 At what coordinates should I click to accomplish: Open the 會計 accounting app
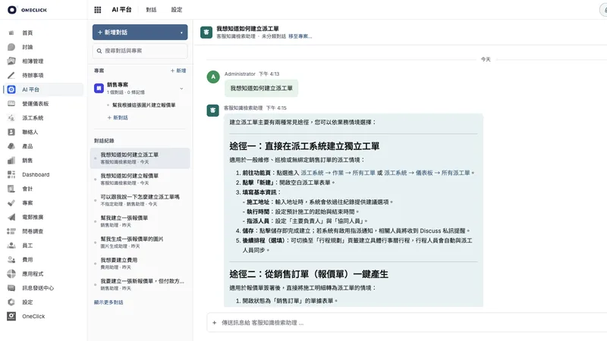click(x=27, y=189)
